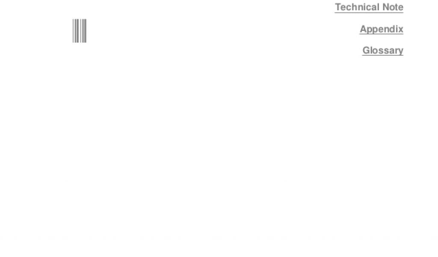The width and height of the screenshot is (438, 257).
Task: Follow the underlined Glossary hyperlink
Action: pos(383,51)
